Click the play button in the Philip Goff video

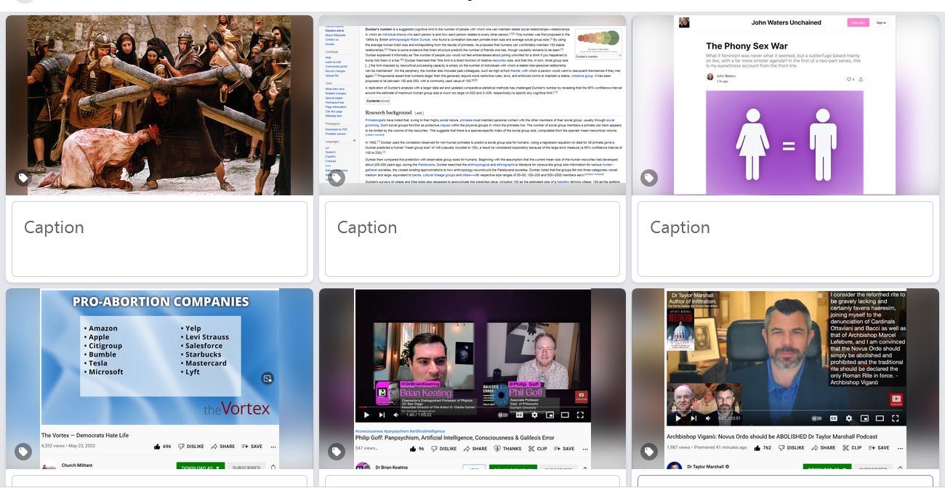pyautogui.click(x=366, y=415)
